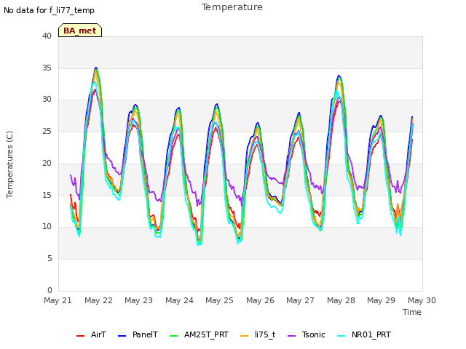
Task: Click the Tsonic legend label
Action: 314,334
